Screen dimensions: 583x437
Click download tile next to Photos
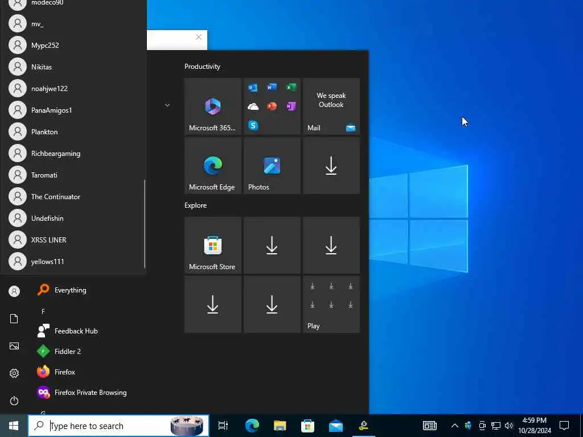pyautogui.click(x=331, y=166)
